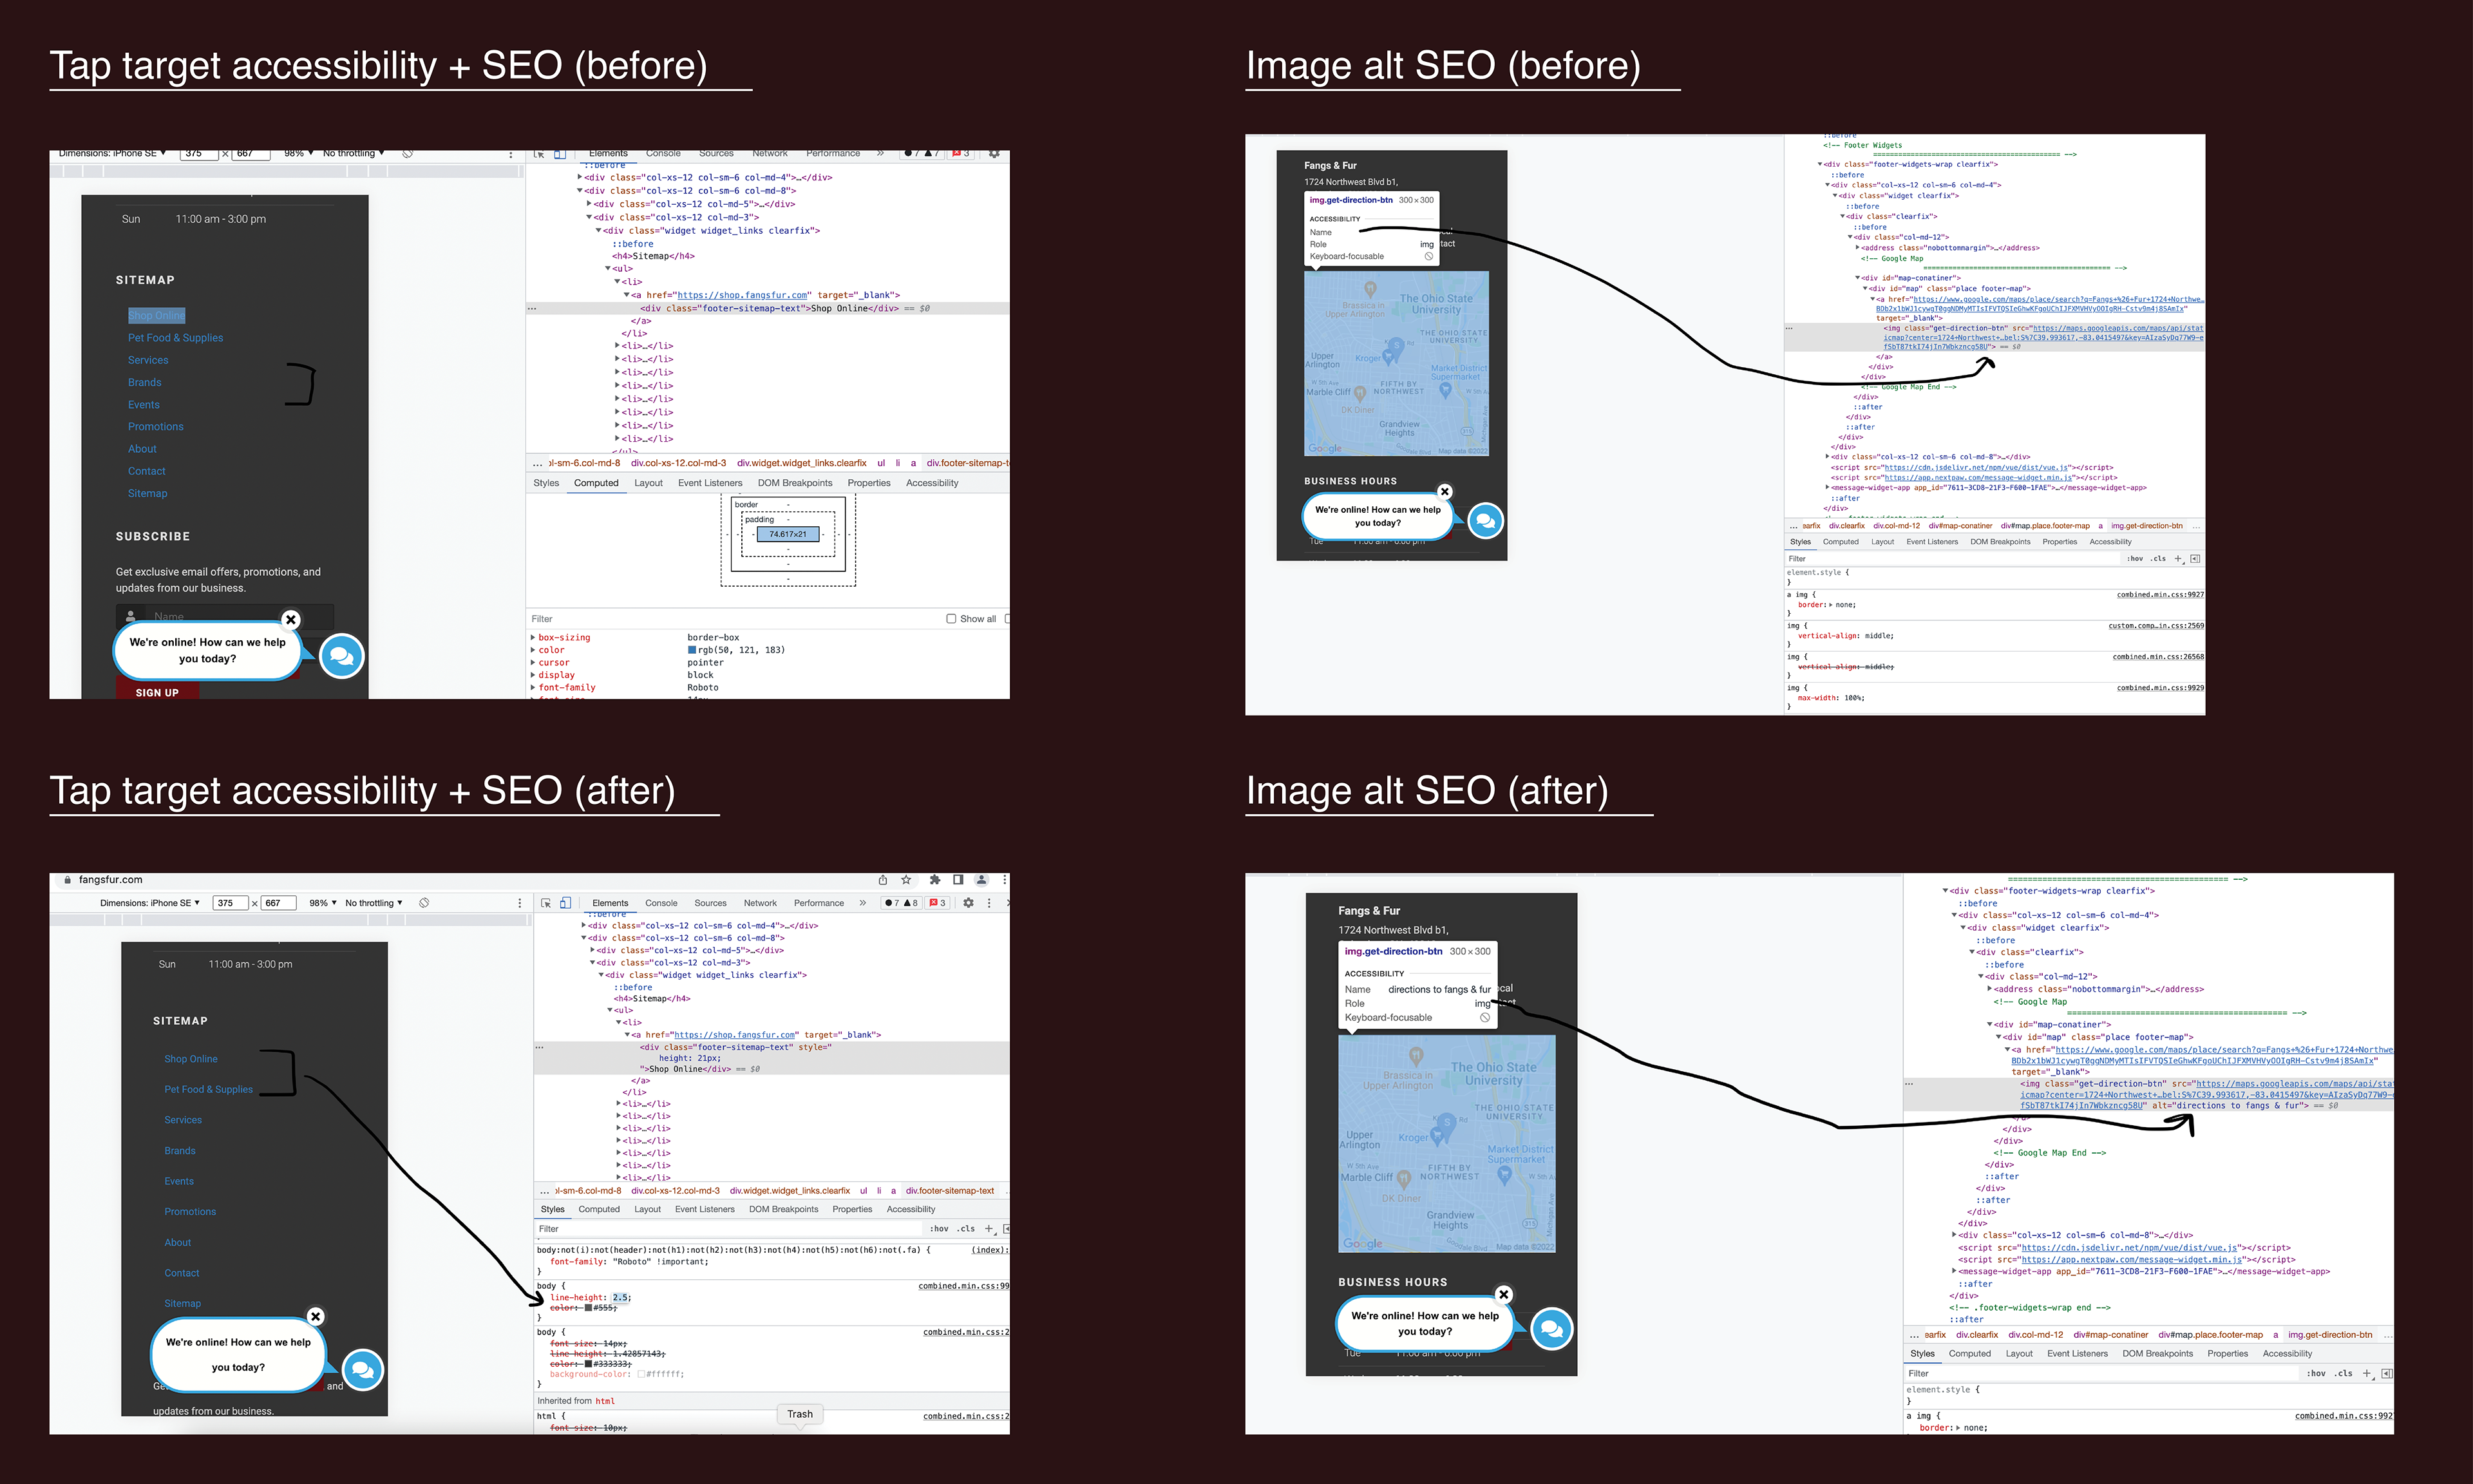Toggle :hov states in Image alt (after) Styles

click(x=2316, y=1374)
